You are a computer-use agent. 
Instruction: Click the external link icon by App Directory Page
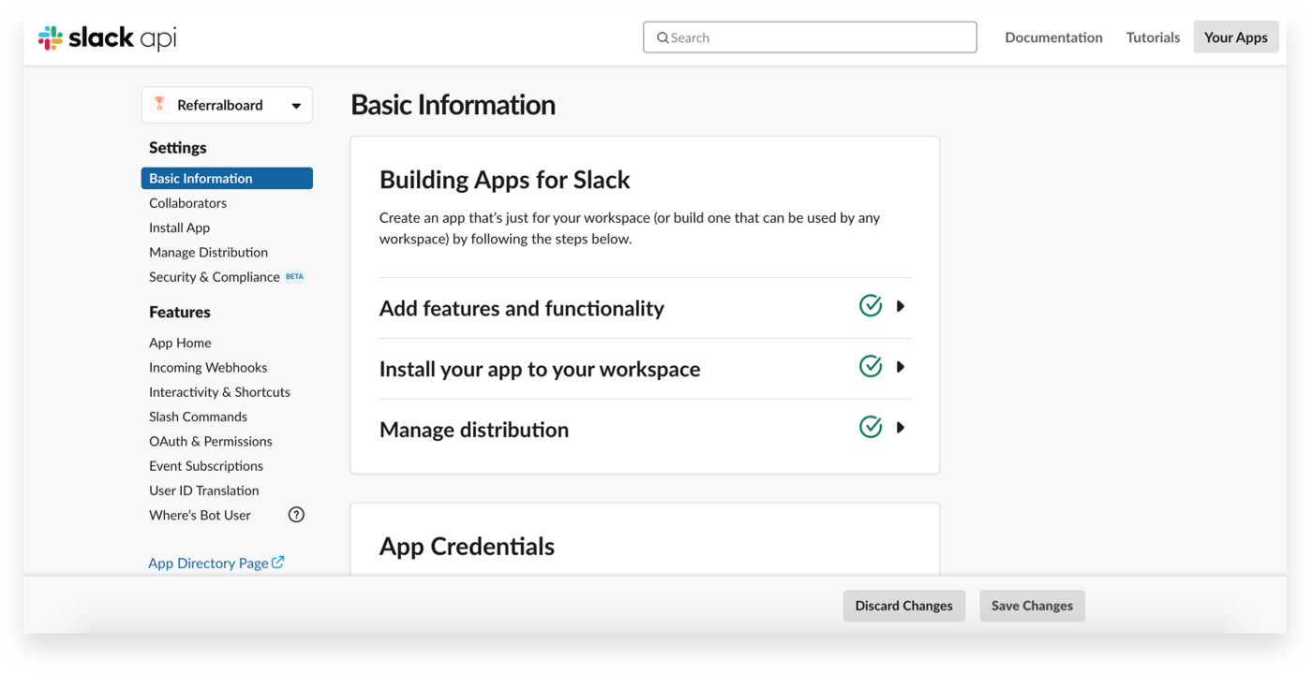point(278,563)
